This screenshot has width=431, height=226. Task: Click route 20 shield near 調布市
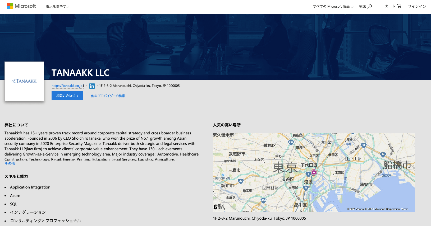click(241, 181)
